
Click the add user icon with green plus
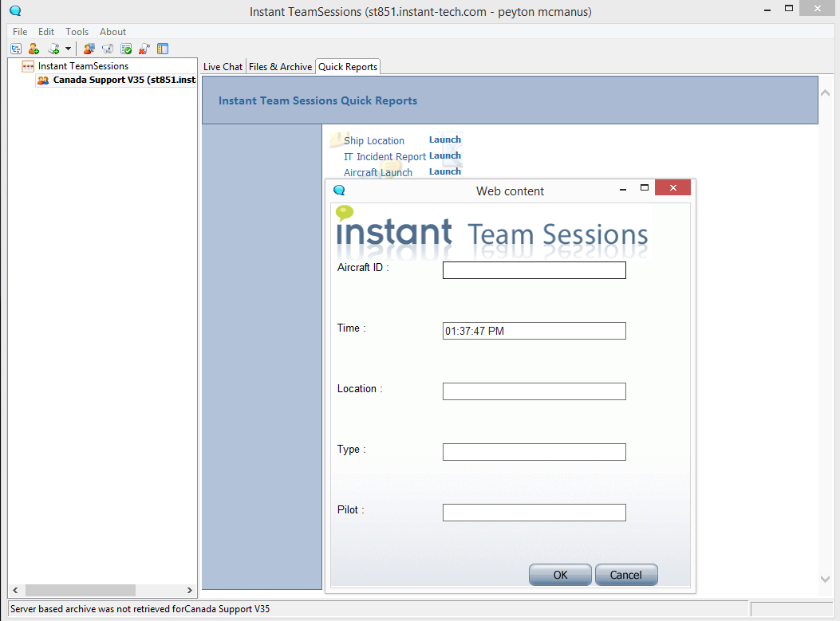(x=34, y=49)
